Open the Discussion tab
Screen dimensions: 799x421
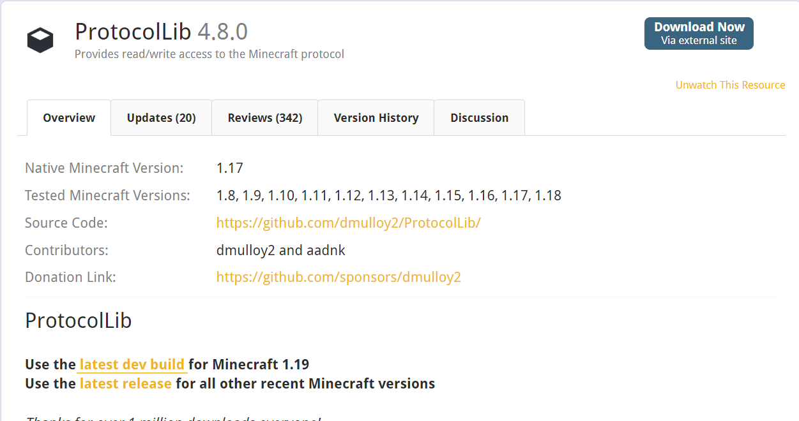point(479,117)
